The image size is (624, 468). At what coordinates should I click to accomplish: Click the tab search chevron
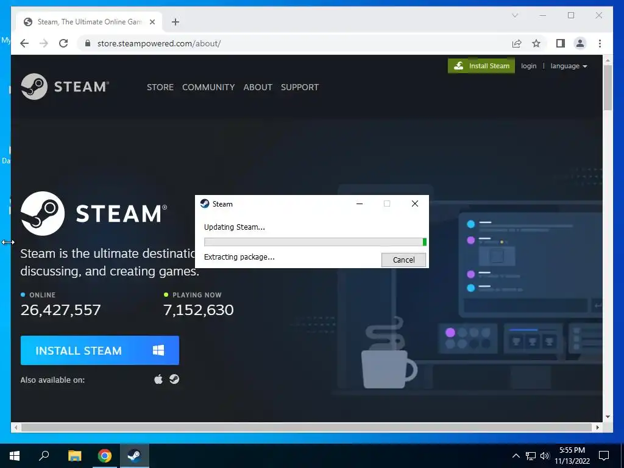515,15
